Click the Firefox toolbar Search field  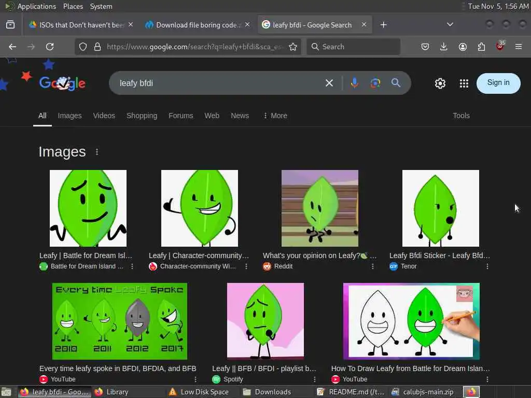pos(353,47)
